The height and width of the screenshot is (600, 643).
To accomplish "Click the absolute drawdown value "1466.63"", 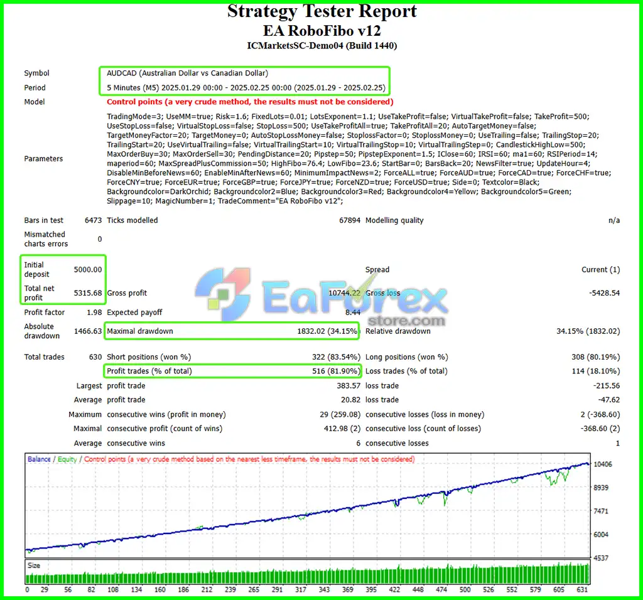I will click(88, 331).
